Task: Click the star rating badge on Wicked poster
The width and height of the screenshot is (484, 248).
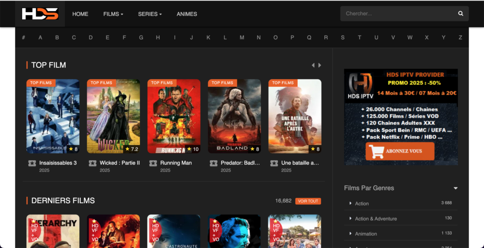Action: click(131, 149)
